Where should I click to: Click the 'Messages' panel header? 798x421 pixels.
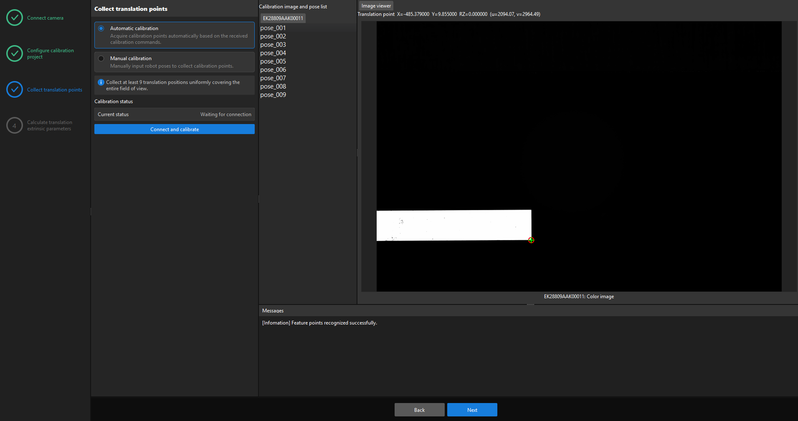(x=273, y=311)
